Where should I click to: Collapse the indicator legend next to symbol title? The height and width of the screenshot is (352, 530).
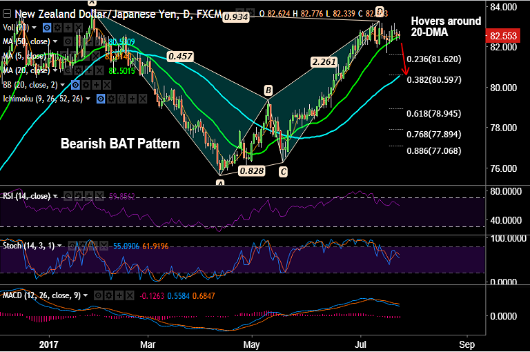[7, 14]
